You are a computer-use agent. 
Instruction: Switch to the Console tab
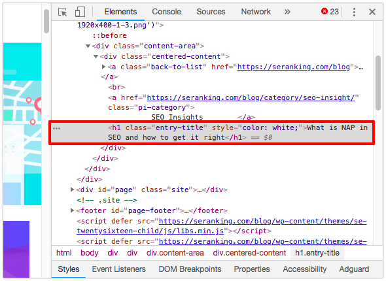coord(166,12)
